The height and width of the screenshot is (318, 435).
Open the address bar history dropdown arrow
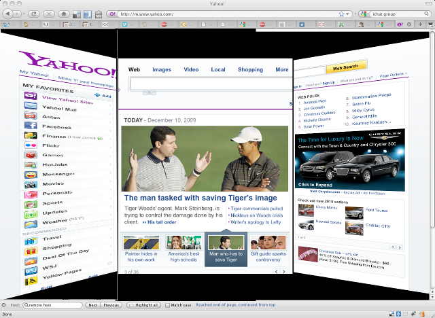tap(347, 14)
